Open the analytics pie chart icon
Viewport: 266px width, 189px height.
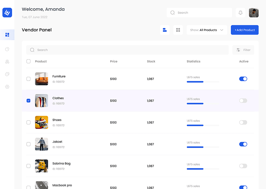coord(7,49)
